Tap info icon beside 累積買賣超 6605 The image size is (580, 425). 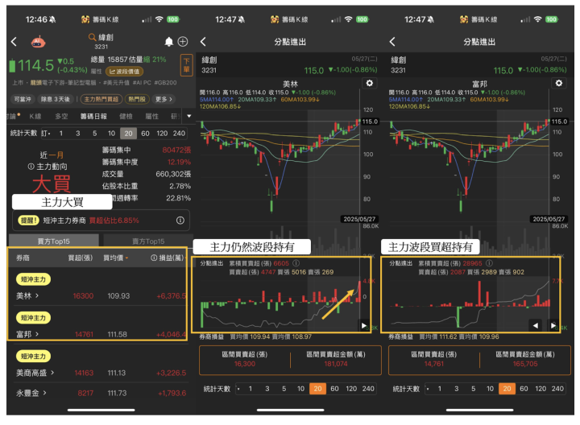click(x=296, y=263)
